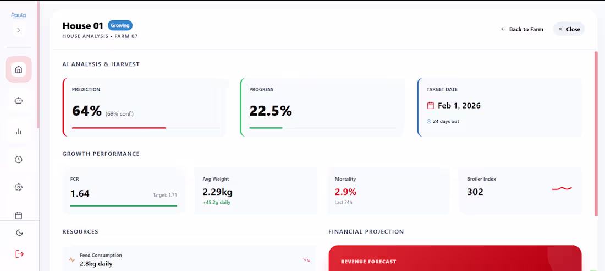The width and height of the screenshot is (605, 271).
Task: Toggle dark mode moon icon
Action: click(x=19, y=233)
